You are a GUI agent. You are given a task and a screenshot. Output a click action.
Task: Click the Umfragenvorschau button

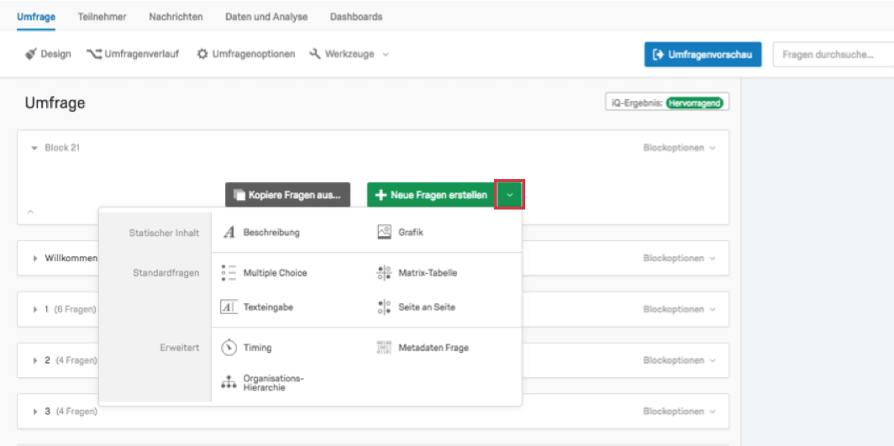click(703, 55)
